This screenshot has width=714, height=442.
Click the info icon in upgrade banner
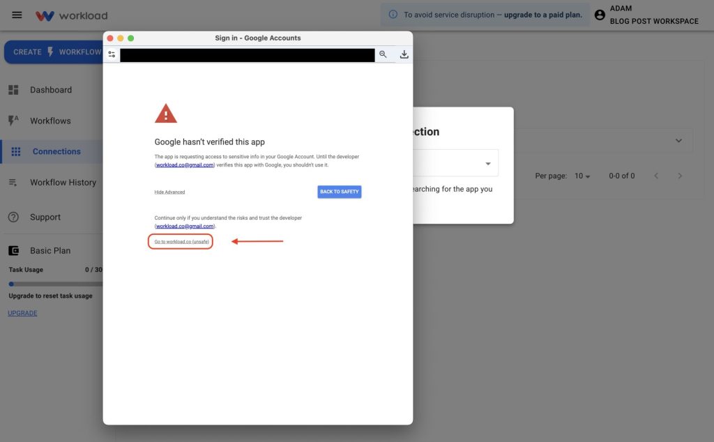pyautogui.click(x=393, y=15)
